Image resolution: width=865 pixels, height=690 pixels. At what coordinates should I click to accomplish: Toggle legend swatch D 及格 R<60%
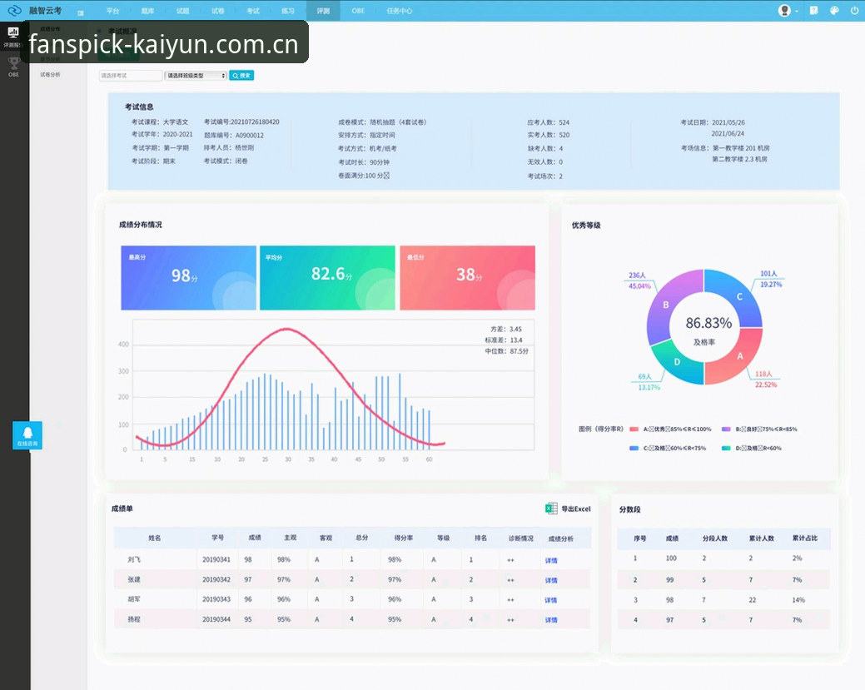[726, 449]
